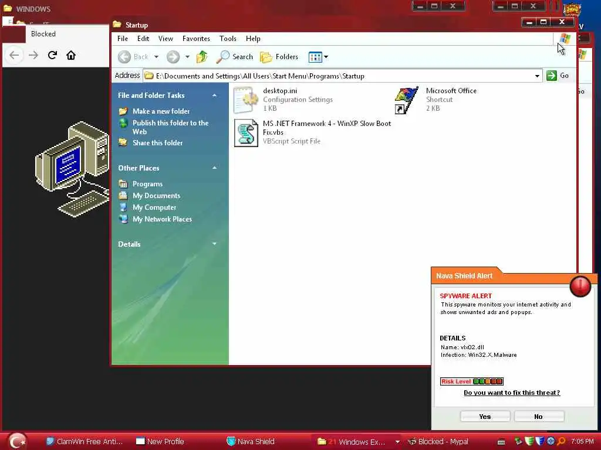Switch to New Profile taskbar button
The image size is (601, 450).
(x=160, y=442)
